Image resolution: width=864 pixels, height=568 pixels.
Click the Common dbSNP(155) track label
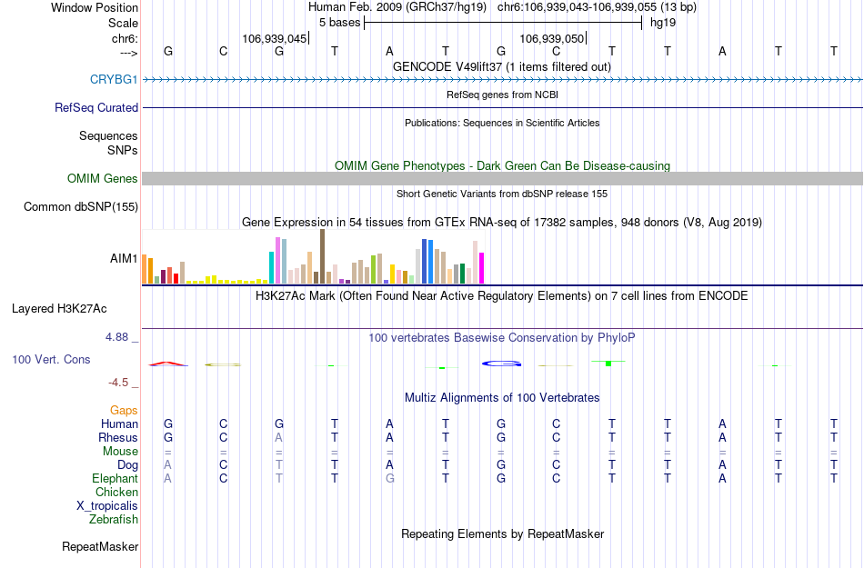coord(80,206)
